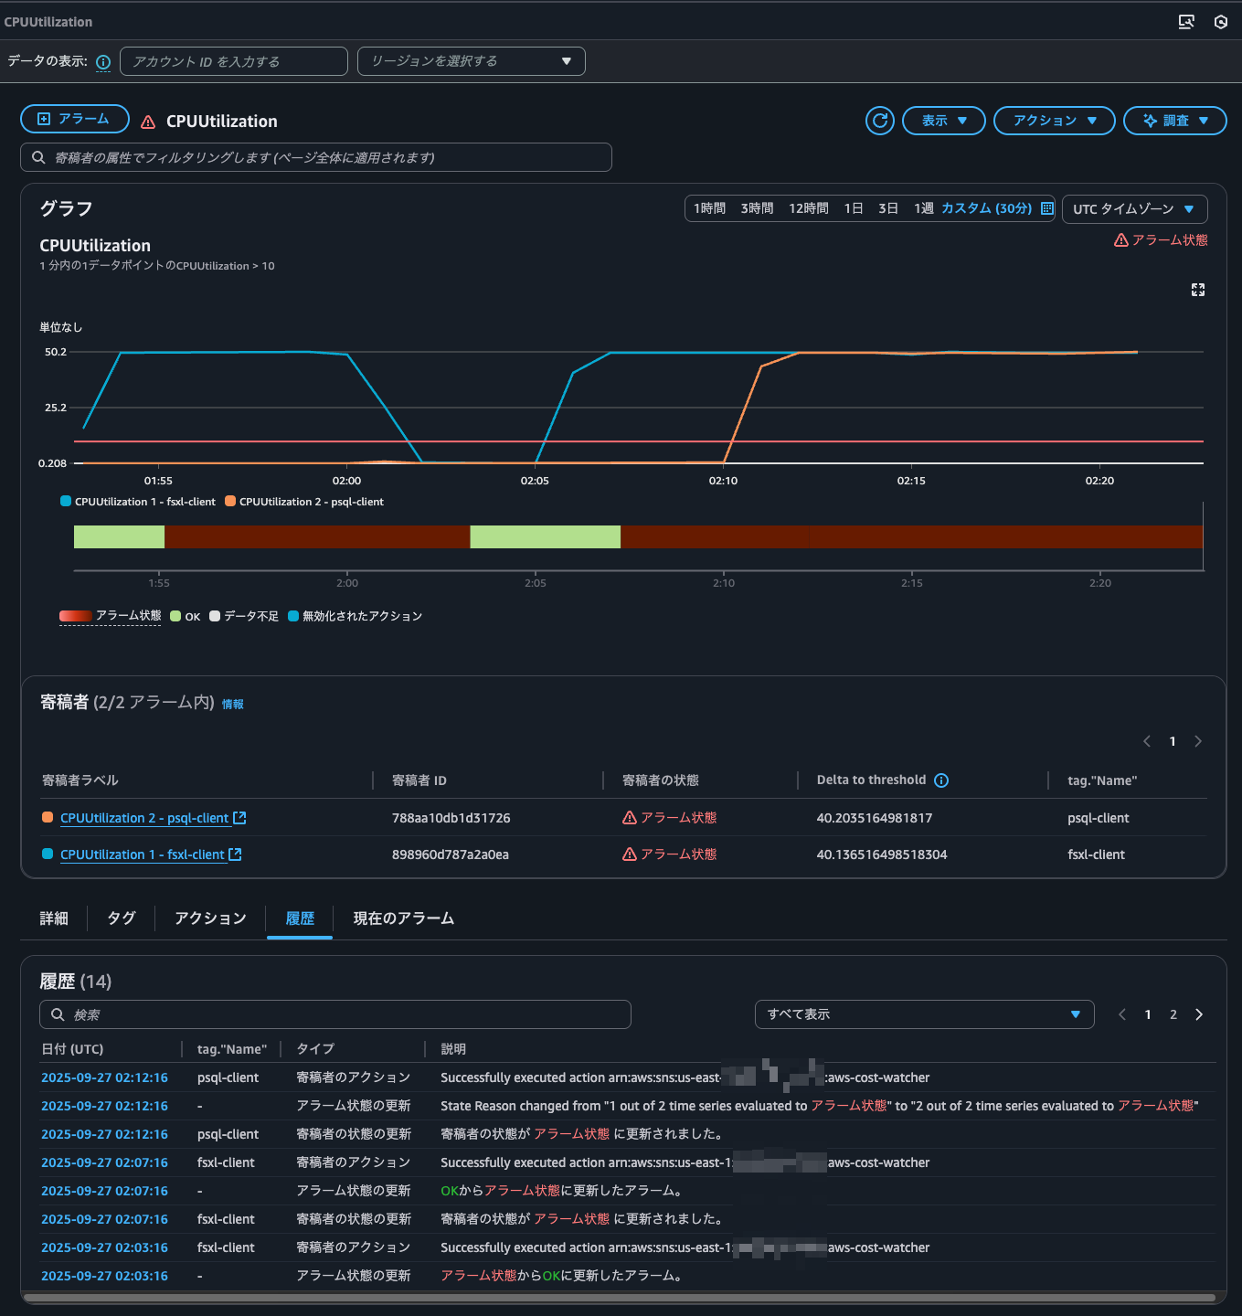Click the refresh graph button
Image resolution: width=1242 pixels, height=1316 pixels.
coord(880,121)
